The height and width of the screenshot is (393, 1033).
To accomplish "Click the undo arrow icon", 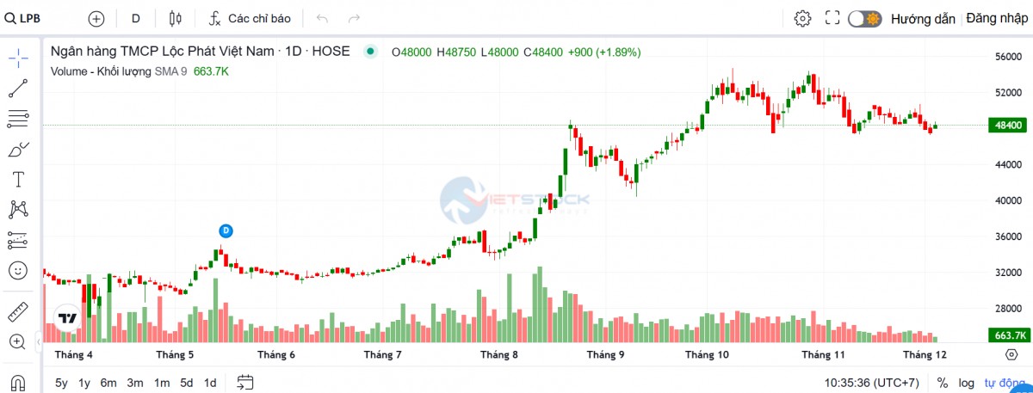I will point(323,18).
